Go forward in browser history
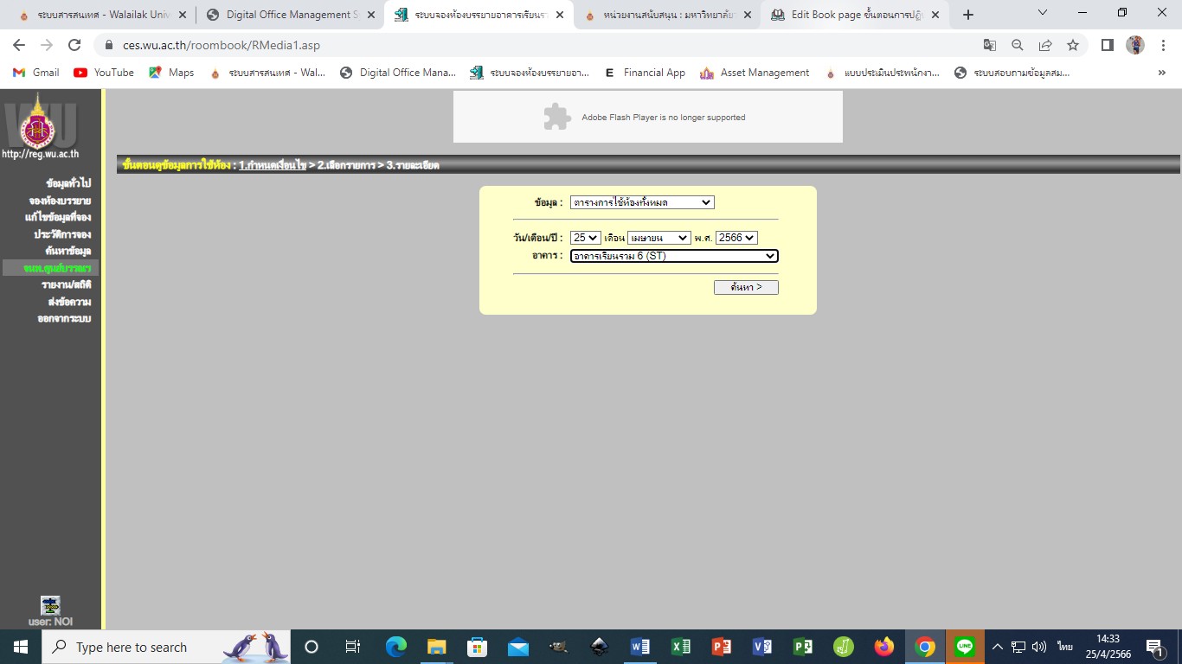The height and width of the screenshot is (664, 1182). pos(47,45)
